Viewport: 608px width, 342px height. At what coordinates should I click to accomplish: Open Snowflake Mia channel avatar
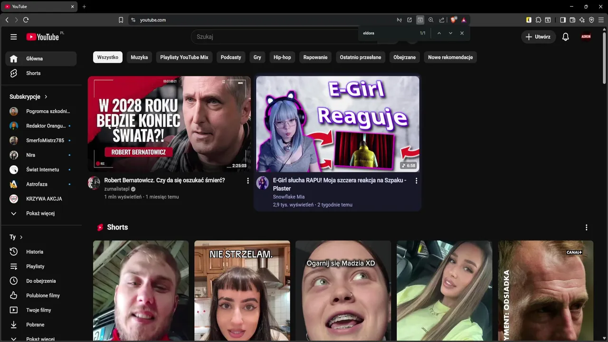[x=263, y=183]
